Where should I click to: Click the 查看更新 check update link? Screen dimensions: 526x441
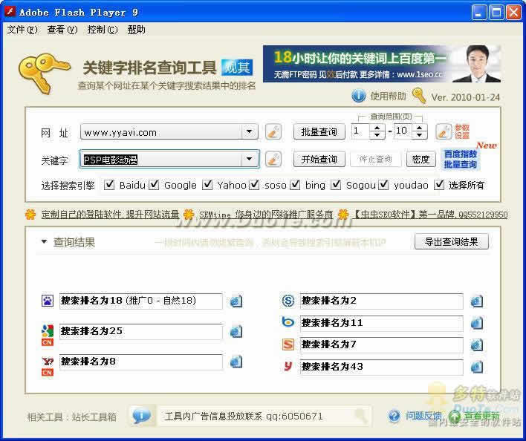point(481,416)
